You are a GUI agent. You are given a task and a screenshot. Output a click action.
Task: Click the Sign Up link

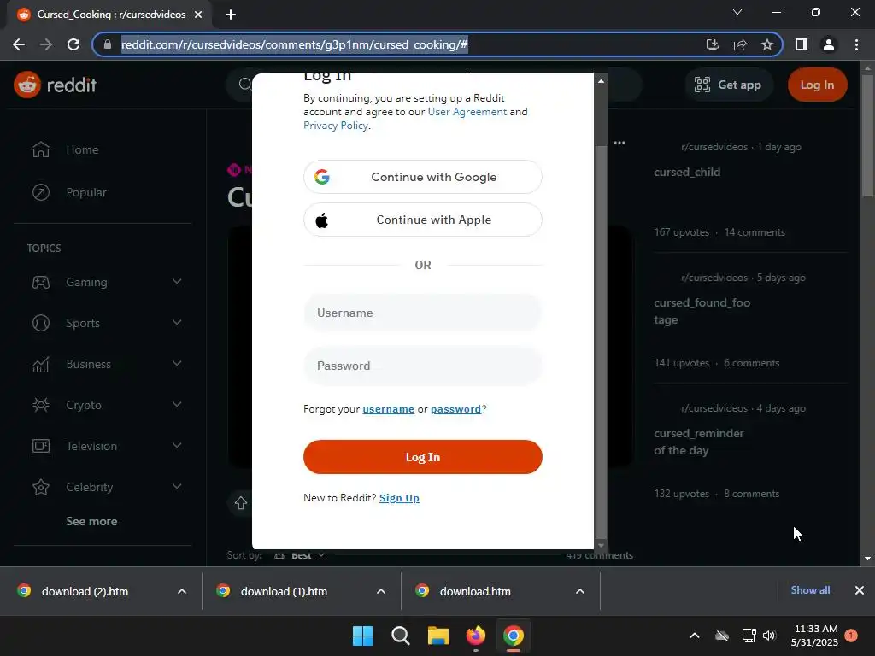399,498
